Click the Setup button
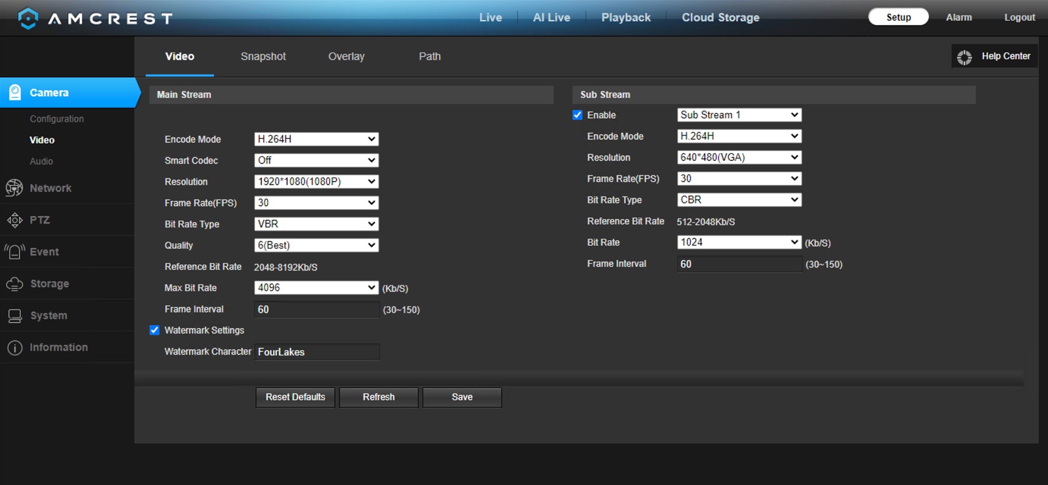 click(898, 17)
